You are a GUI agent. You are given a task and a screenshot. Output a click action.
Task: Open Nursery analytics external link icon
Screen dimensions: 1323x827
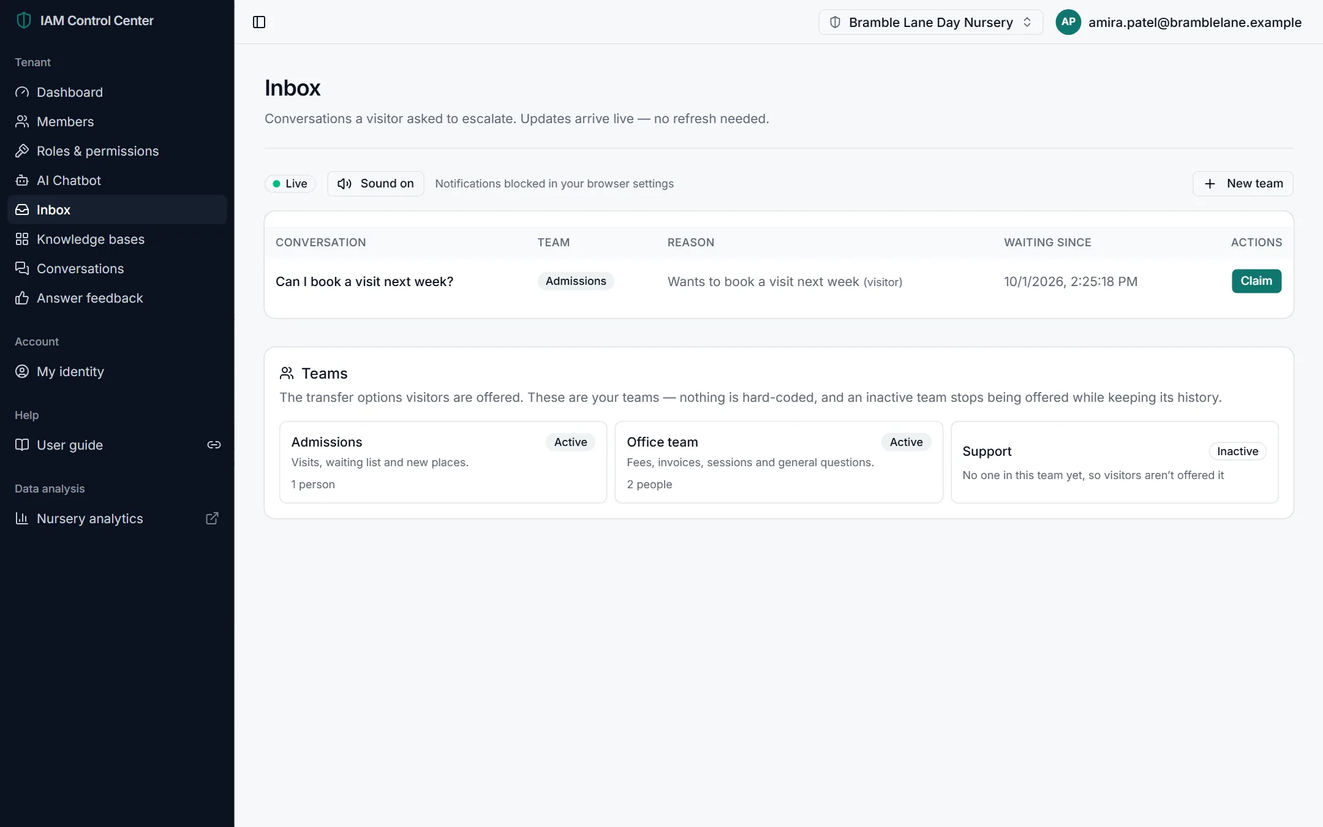point(212,518)
